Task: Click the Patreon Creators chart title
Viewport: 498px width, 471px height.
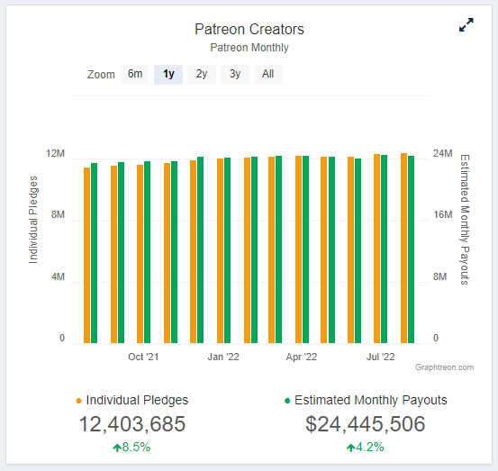Action: 249,29
